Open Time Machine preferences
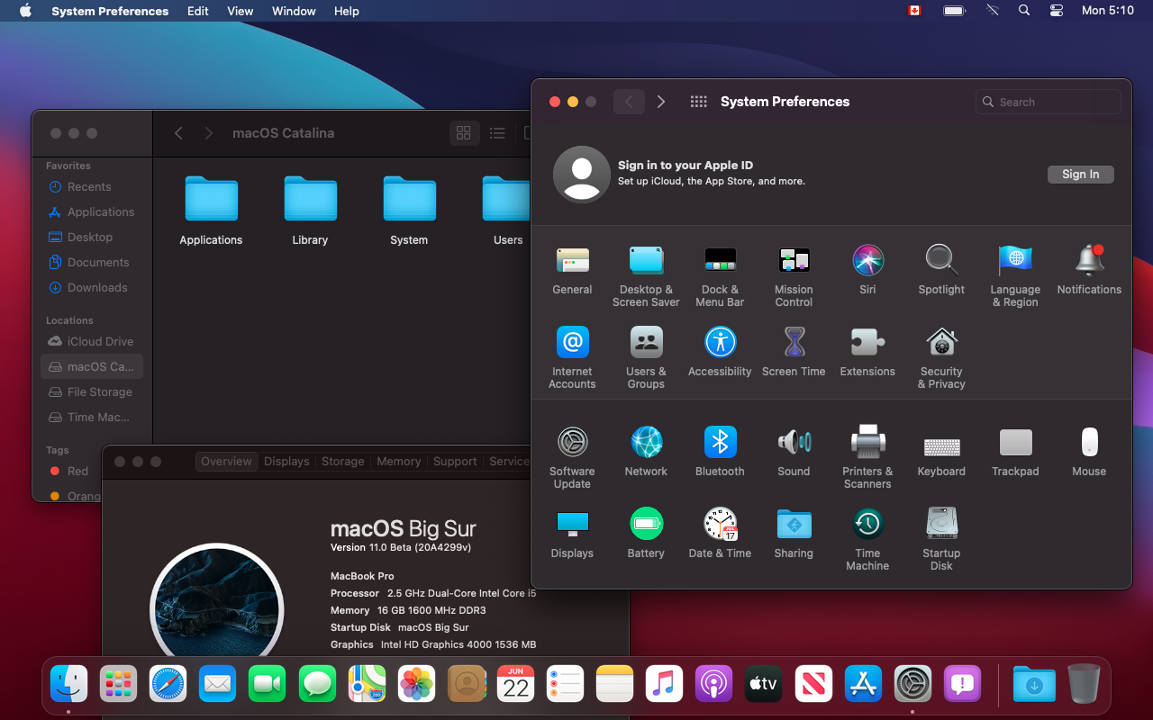 point(867,540)
